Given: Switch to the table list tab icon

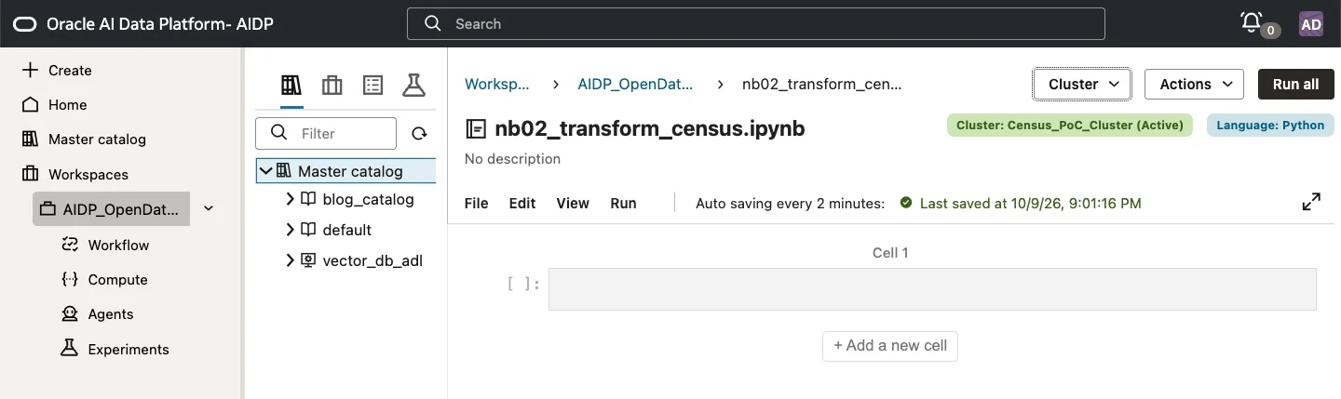Looking at the screenshot, I should point(372,86).
